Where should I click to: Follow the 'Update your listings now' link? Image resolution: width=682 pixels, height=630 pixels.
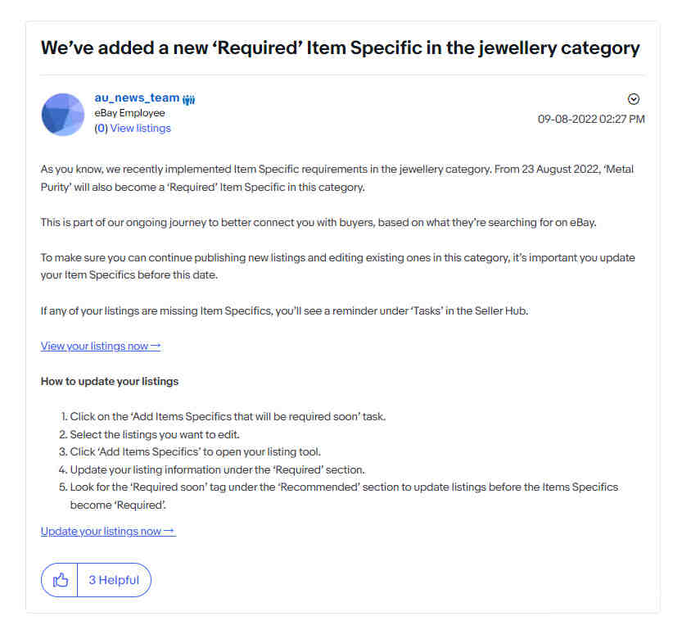click(x=108, y=531)
